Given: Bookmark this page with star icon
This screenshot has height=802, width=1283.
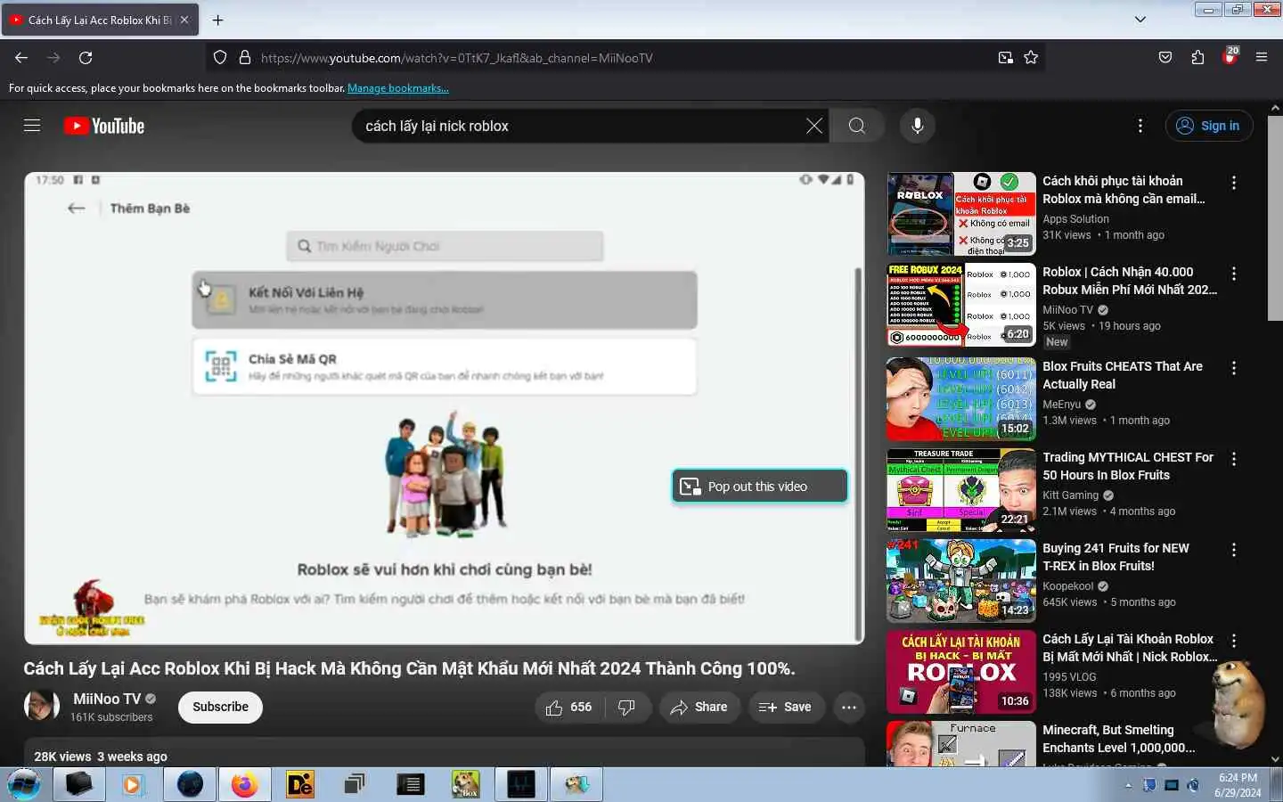Looking at the screenshot, I should [x=1031, y=57].
